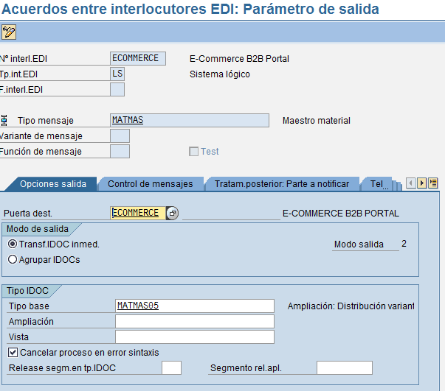Select Agrupar IDOCs radio option
The image size is (445, 391).
[x=13, y=259]
